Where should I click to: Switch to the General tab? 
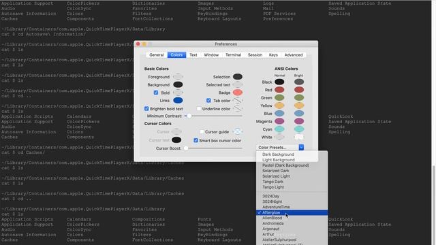click(x=156, y=55)
